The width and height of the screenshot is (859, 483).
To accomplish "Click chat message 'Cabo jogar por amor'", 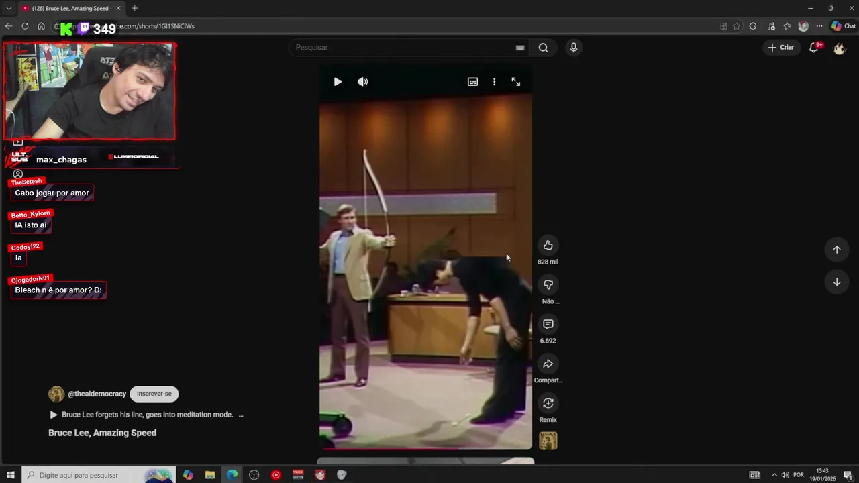I will 52,193.
